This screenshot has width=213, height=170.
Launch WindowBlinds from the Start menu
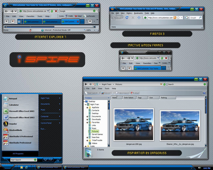pos(20,130)
